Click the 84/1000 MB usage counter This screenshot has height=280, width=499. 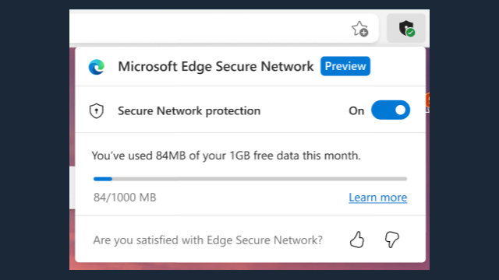point(125,198)
